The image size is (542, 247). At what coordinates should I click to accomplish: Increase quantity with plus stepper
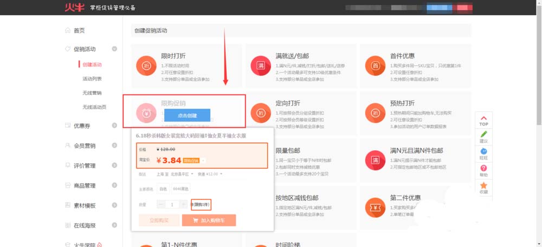[183, 204]
